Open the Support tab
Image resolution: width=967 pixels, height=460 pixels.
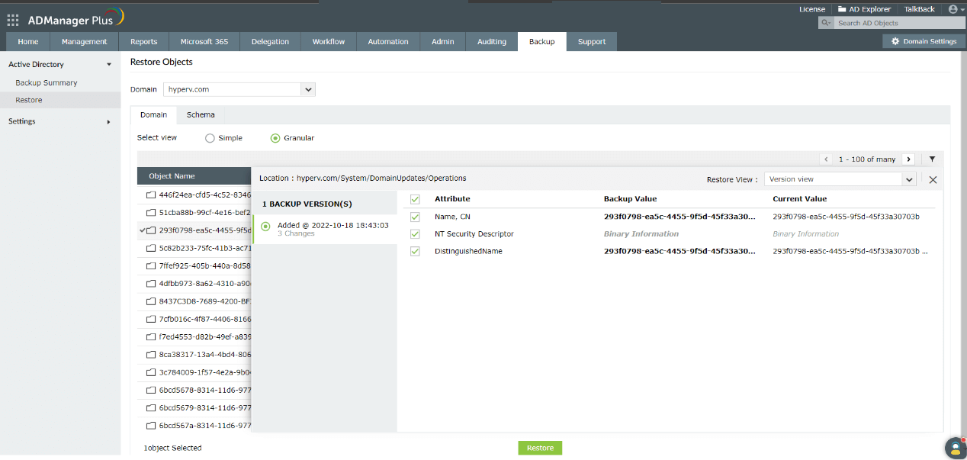point(592,42)
